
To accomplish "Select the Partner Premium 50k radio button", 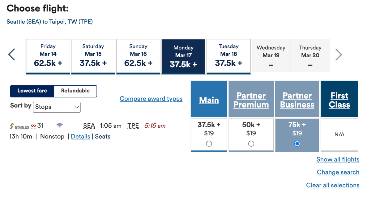I will (251, 144).
